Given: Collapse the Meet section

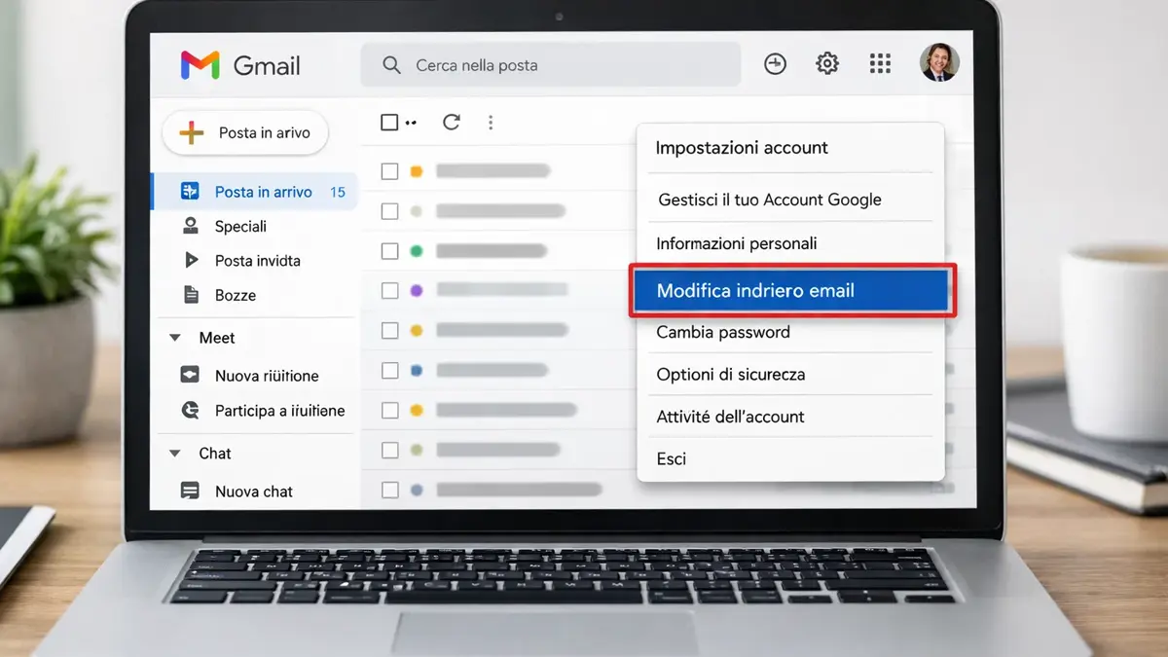Looking at the screenshot, I should [175, 338].
